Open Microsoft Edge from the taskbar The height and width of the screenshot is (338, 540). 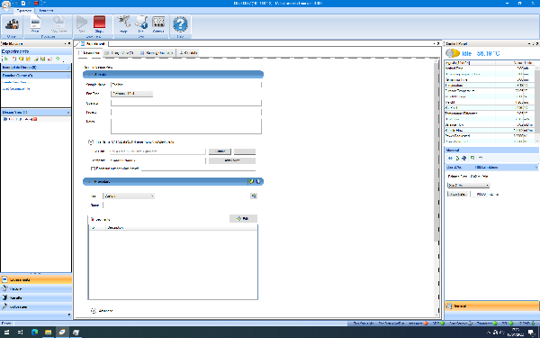tap(34, 332)
